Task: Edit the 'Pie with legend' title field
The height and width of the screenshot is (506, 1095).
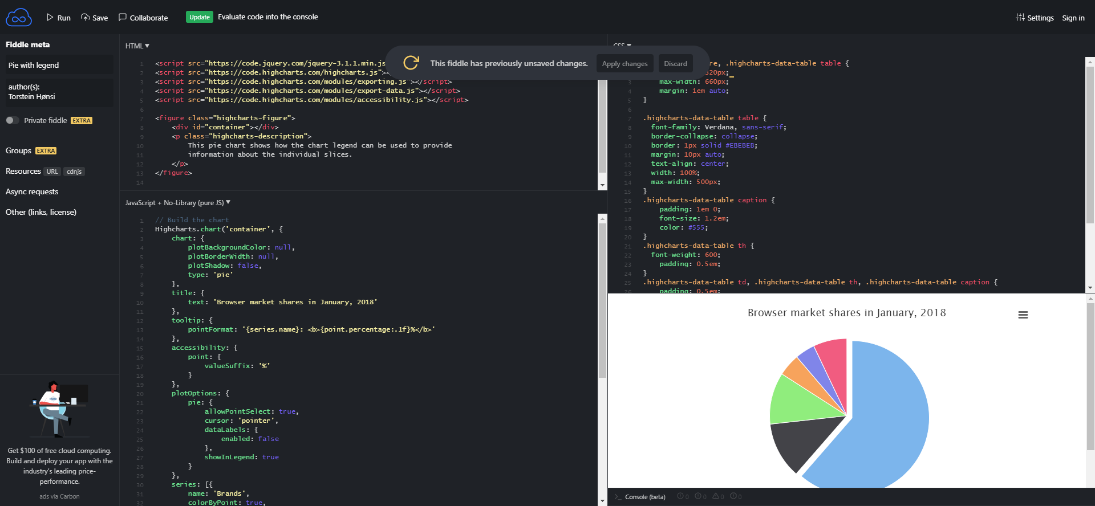Action: (x=59, y=65)
